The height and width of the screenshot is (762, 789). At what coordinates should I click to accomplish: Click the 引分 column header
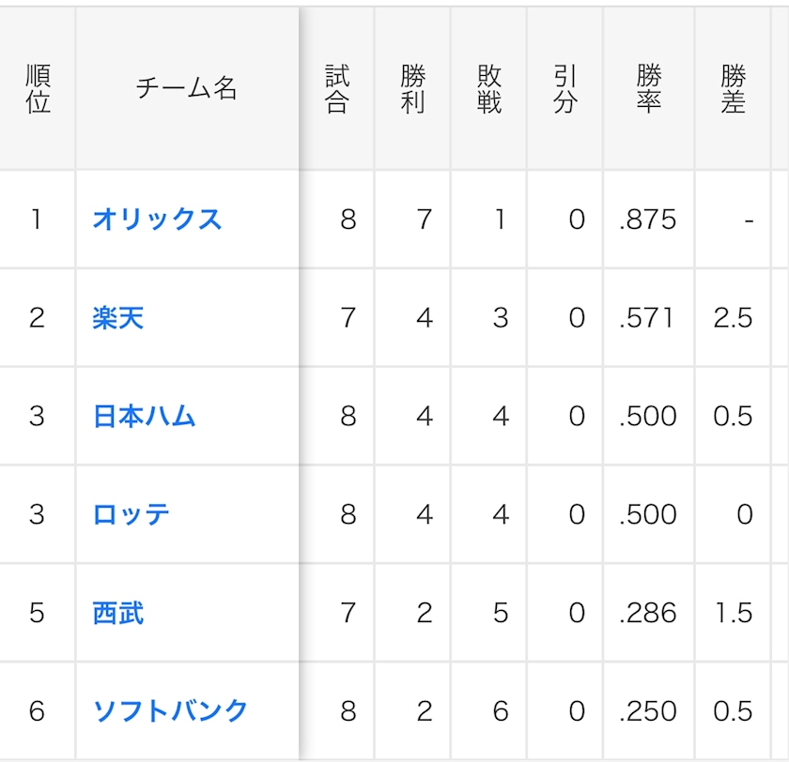[565, 89]
